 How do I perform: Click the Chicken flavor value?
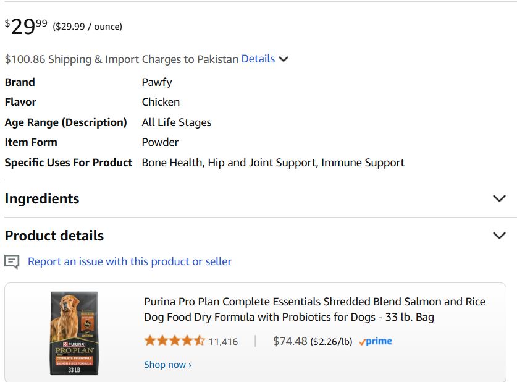pos(161,102)
